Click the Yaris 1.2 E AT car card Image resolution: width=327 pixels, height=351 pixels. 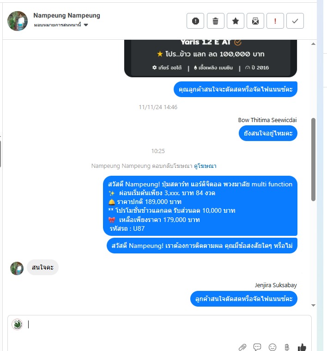coord(211,58)
